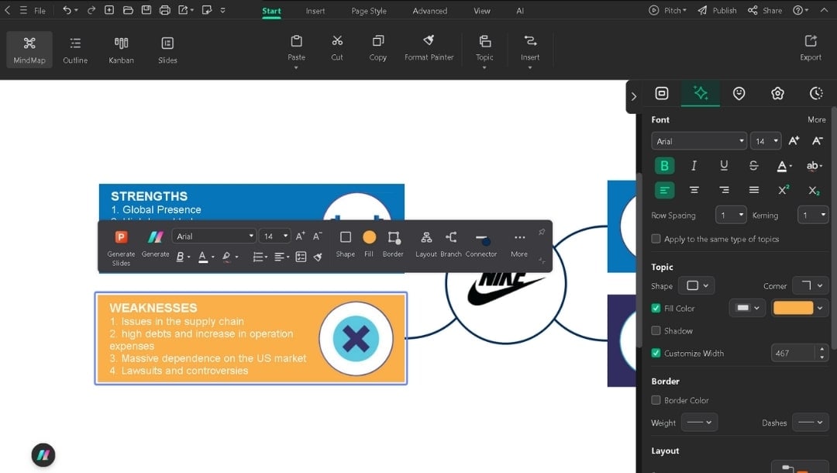Click the Copy icon in ribbon

coord(378,41)
